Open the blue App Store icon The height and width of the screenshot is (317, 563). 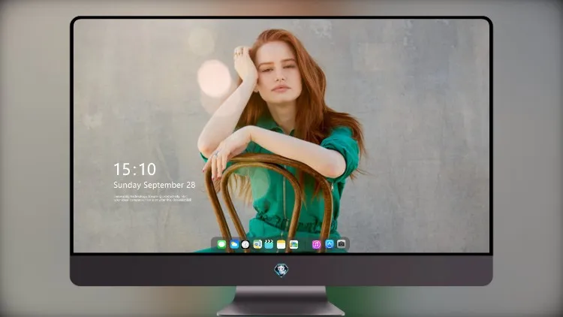click(330, 244)
